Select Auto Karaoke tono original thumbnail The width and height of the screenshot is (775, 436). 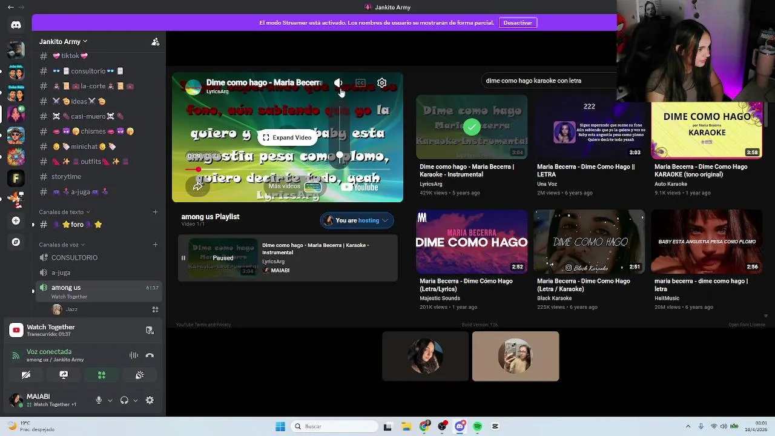707,127
